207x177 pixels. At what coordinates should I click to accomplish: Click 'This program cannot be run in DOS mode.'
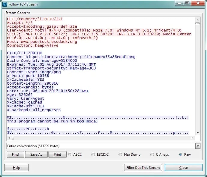(52, 121)
